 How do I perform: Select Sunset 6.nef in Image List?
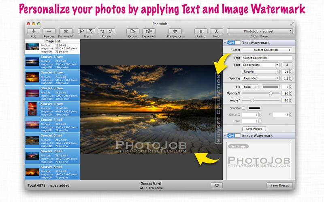[52, 140]
